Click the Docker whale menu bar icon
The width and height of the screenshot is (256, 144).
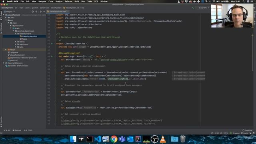click(194, 2)
